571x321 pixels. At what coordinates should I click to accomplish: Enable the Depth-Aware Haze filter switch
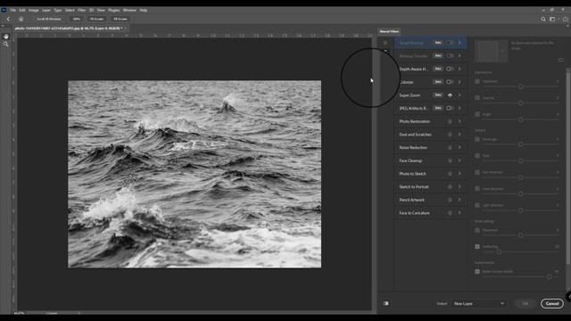(450, 69)
